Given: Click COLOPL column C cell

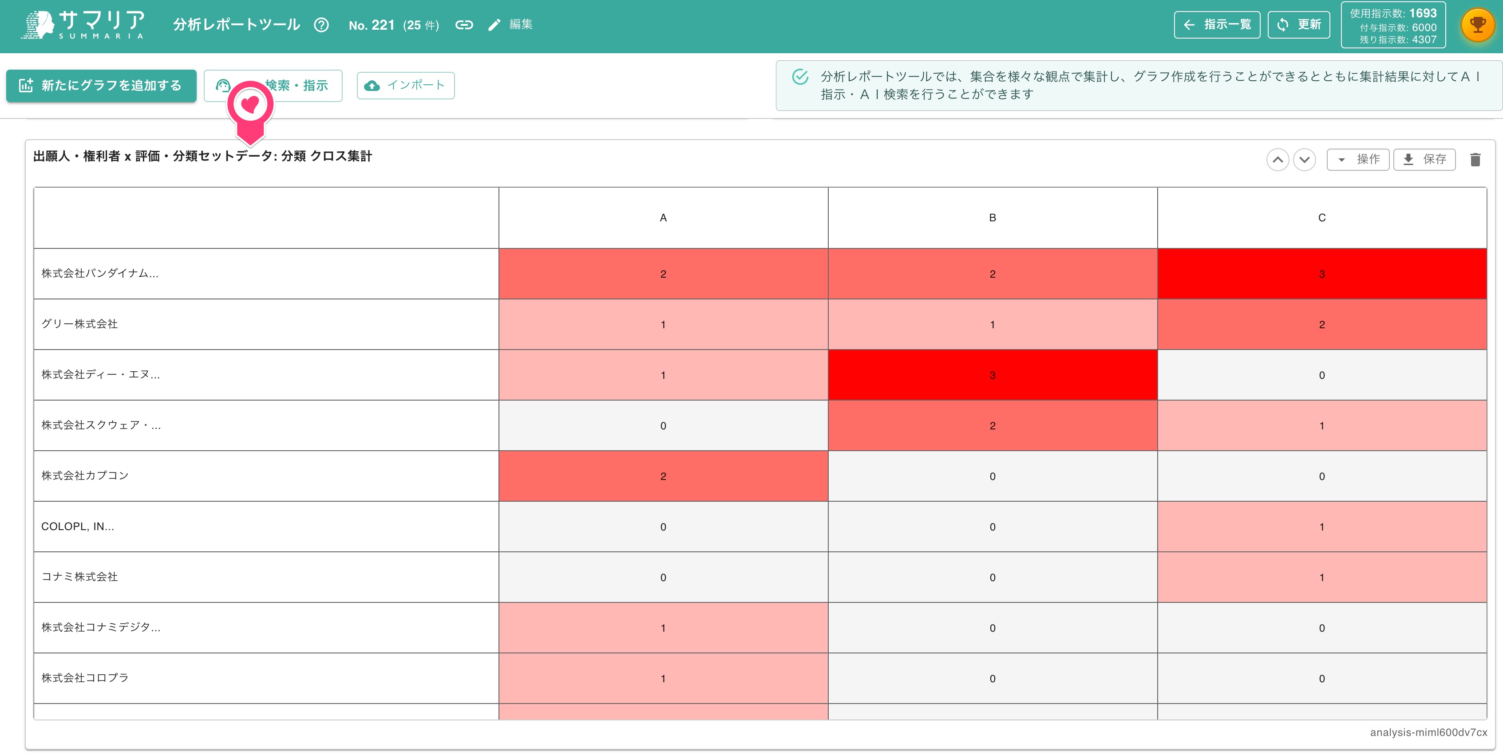Looking at the screenshot, I should coord(1321,527).
